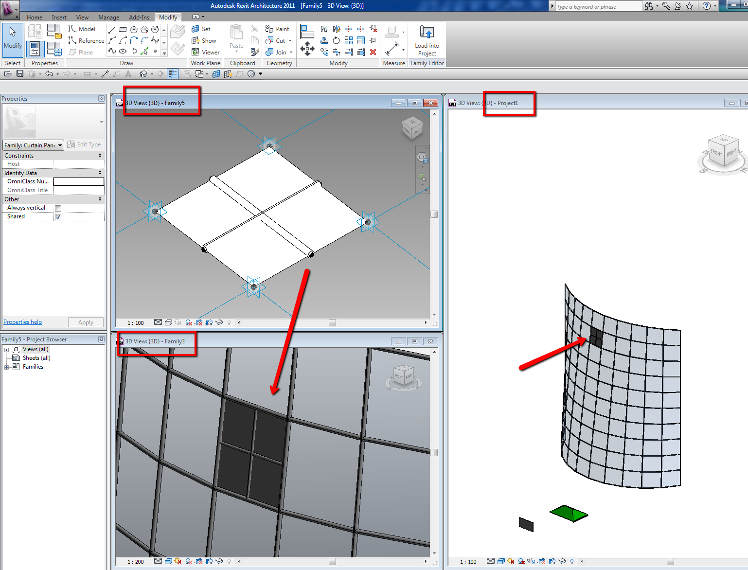Switch to the View ribbon tab
Image resolution: width=748 pixels, height=570 pixels.
pos(82,18)
